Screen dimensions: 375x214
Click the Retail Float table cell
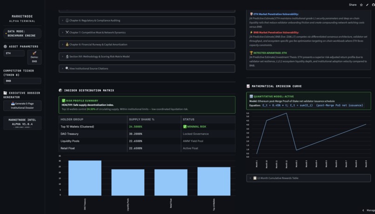click(93, 148)
